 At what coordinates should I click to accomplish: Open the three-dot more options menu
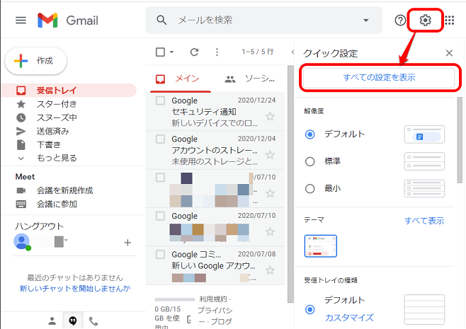tap(217, 52)
